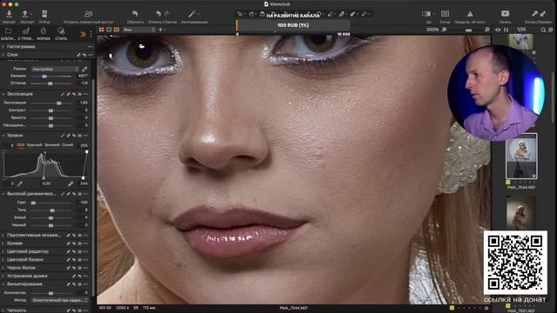Click the orange double-chevron more tabs icon
The image size is (557, 313).
tap(83, 35)
